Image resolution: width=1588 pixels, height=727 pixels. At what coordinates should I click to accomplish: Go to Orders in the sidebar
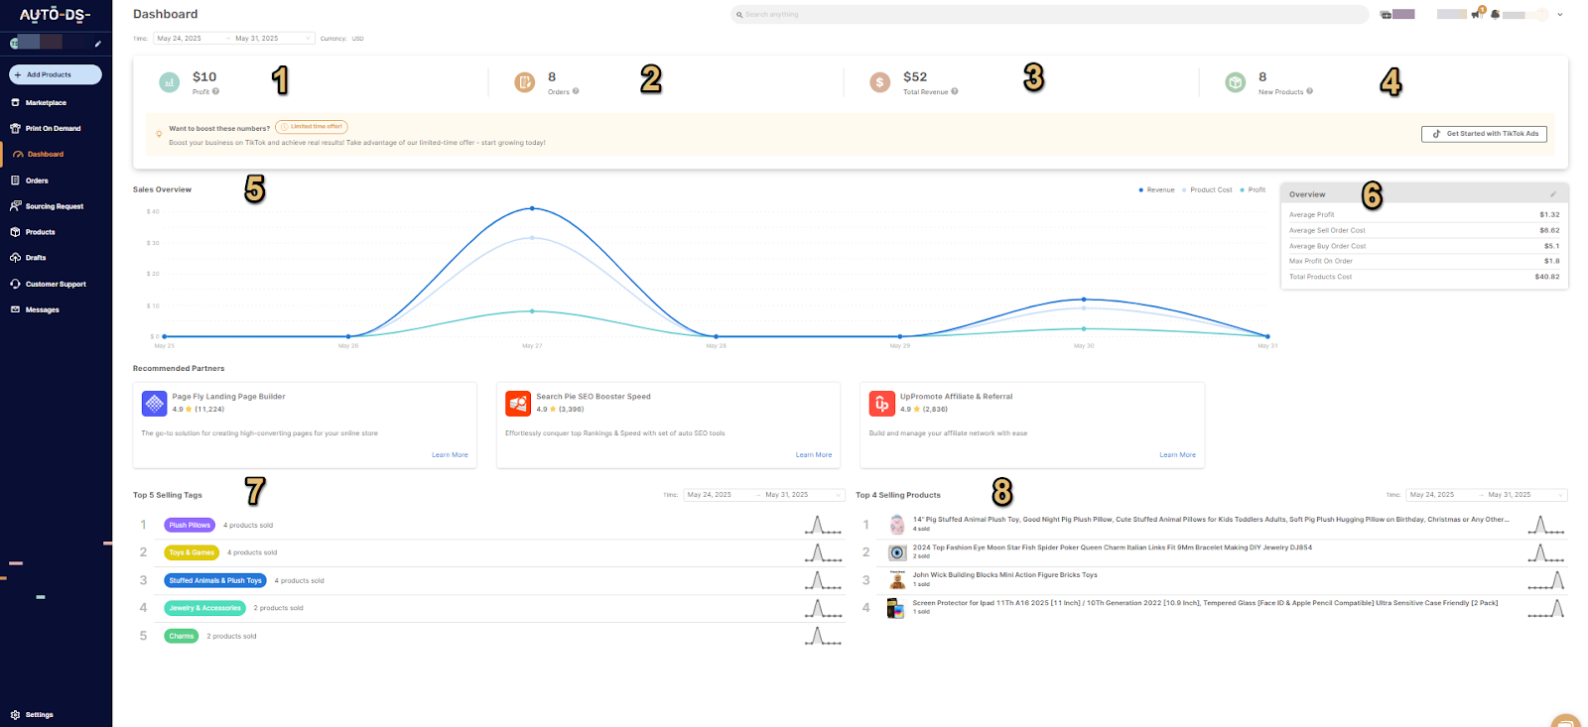tap(37, 181)
